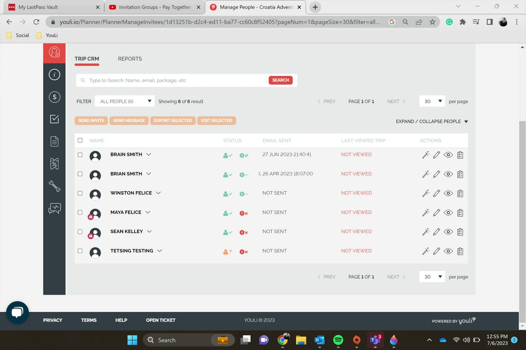
Task: Open the bottom per page dropdown
Action: [432, 277]
